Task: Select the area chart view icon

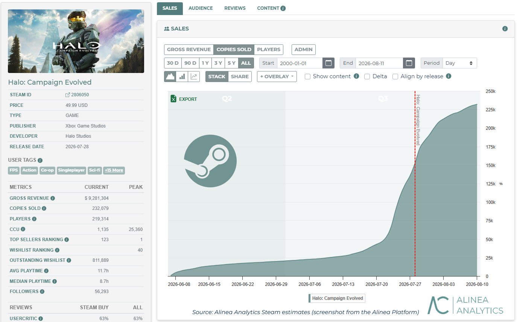Action: pyautogui.click(x=170, y=76)
